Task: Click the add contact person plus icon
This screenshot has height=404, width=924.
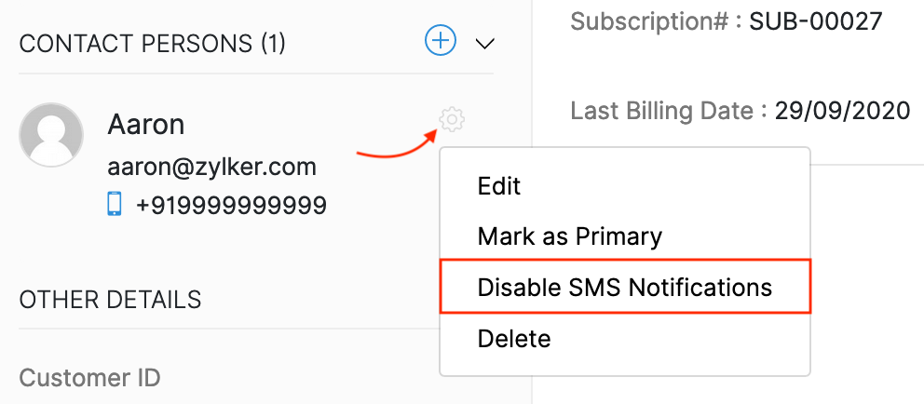Action: (x=441, y=41)
